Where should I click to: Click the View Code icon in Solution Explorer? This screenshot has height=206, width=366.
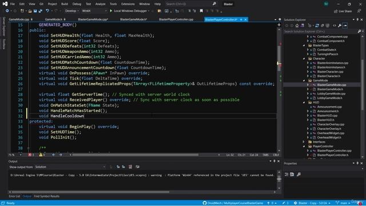pyautogui.click(x=334, y=25)
